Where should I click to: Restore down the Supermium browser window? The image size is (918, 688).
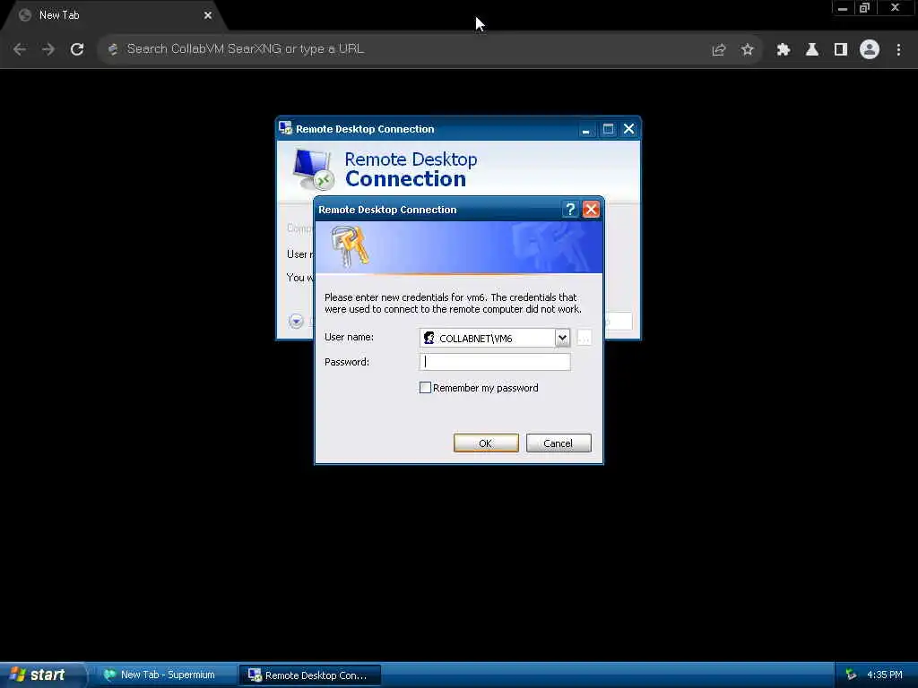[x=865, y=8]
